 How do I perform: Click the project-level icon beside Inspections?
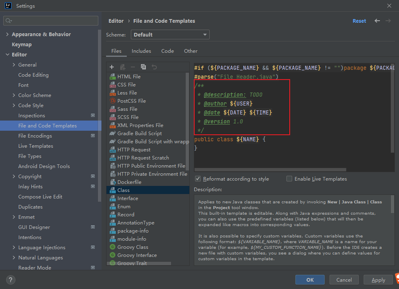93,115
